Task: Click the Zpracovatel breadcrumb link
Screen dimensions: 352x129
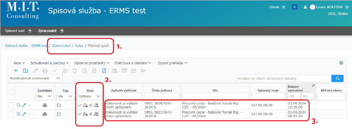Action: (61, 45)
